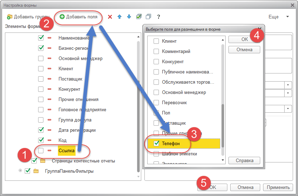Click Добавить группу folder icon

click(10, 17)
